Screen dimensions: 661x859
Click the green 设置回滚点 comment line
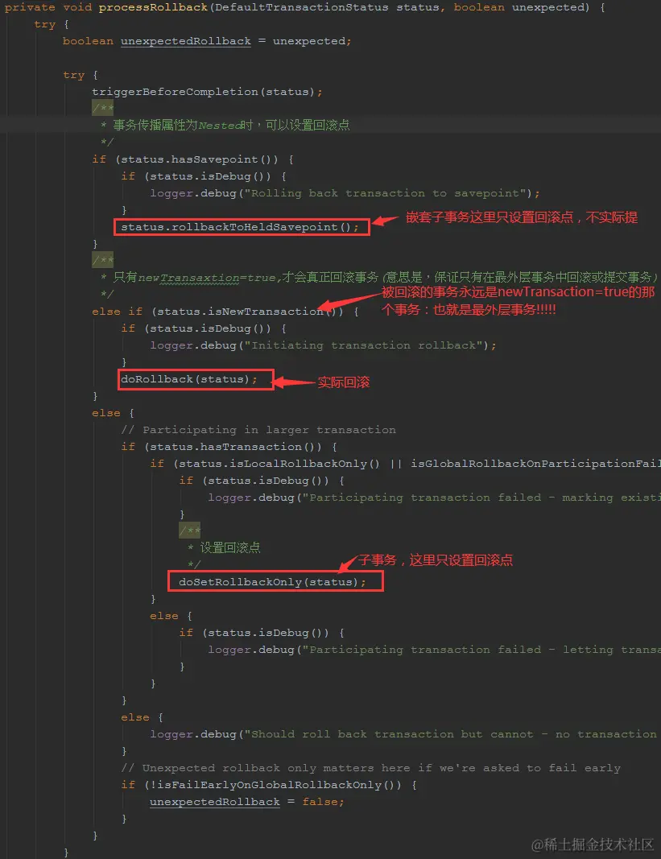tap(224, 547)
